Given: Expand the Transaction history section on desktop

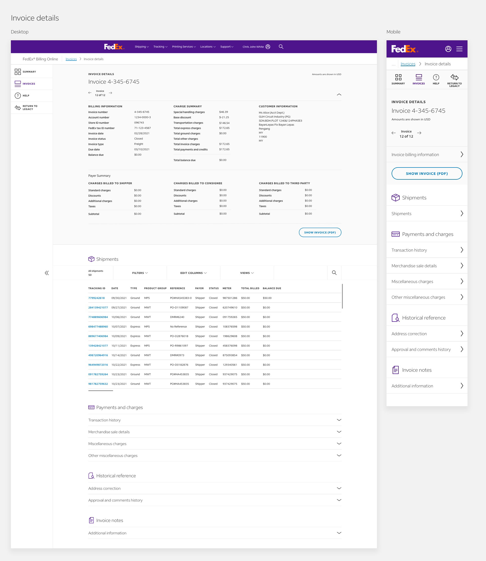Looking at the screenshot, I should click(x=339, y=420).
